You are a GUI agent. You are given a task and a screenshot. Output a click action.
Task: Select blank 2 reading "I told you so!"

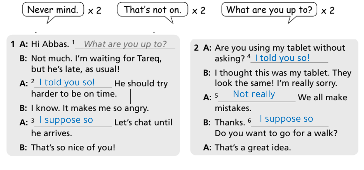(x=73, y=83)
